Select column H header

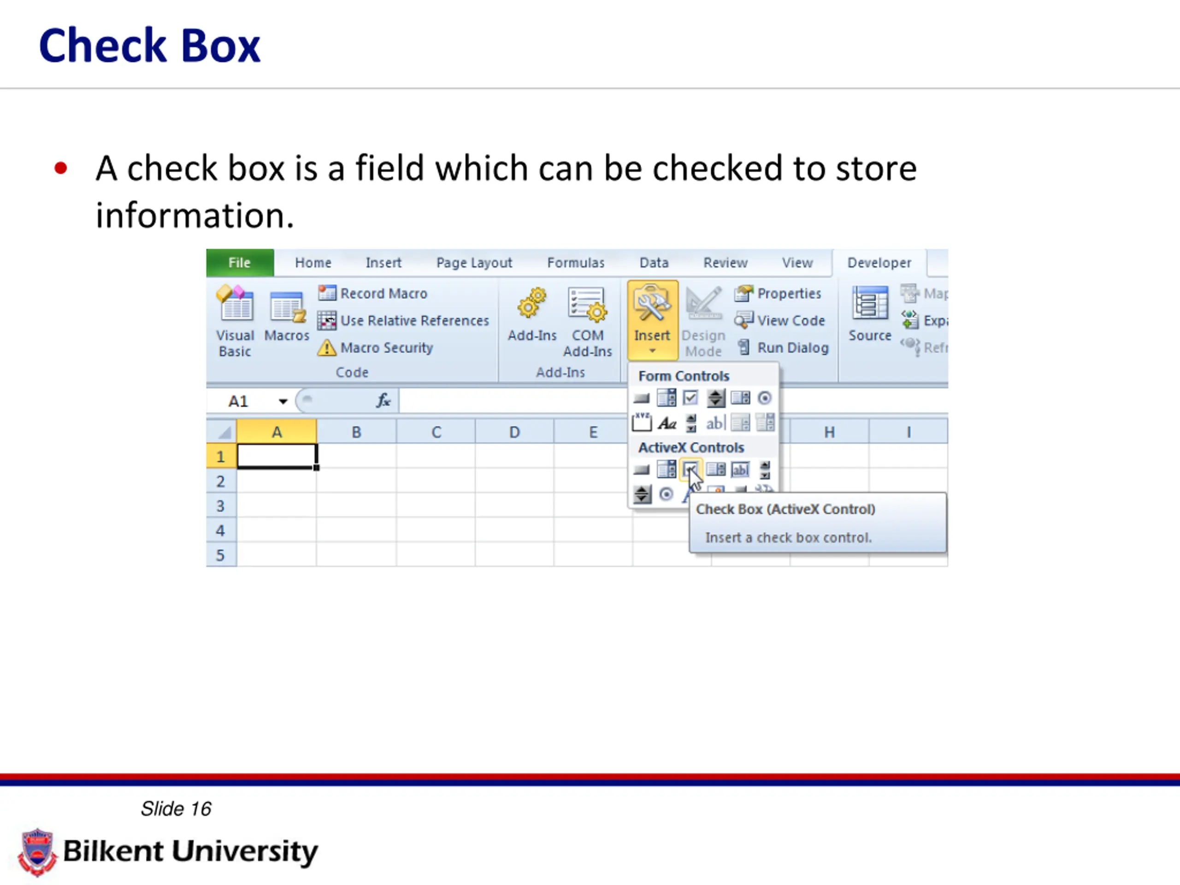click(829, 431)
